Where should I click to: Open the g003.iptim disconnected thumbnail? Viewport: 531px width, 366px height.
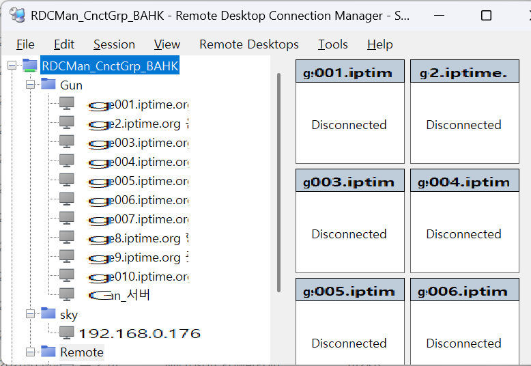click(x=350, y=232)
